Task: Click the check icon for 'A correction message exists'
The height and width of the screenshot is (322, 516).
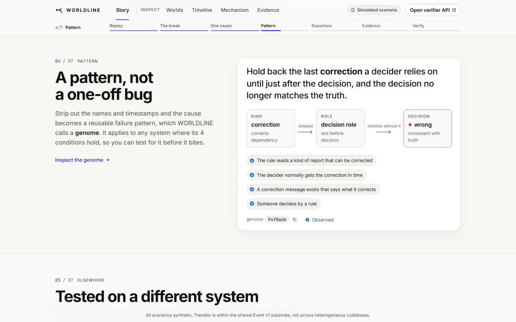Action: pos(252,189)
